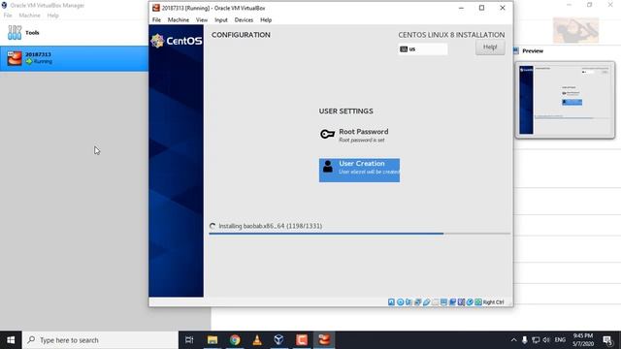Click the installation progress bar
621x349 pixels.
click(359, 234)
